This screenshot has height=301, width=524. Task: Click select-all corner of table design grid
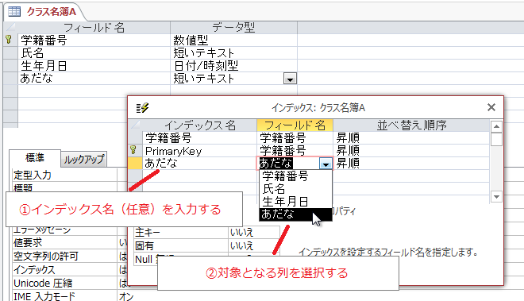[10, 28]
